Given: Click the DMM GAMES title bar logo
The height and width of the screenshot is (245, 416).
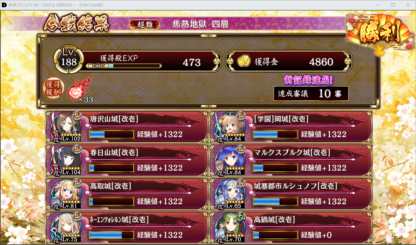Looking at the screenshot, I should (x=4, y=5).
